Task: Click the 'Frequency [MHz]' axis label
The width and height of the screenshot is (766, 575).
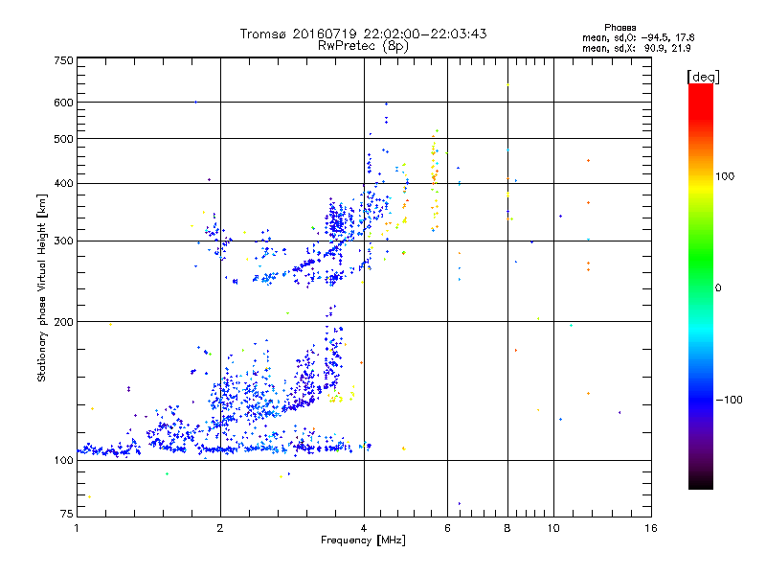Action: pyautogui.click(x=363, y=540)
